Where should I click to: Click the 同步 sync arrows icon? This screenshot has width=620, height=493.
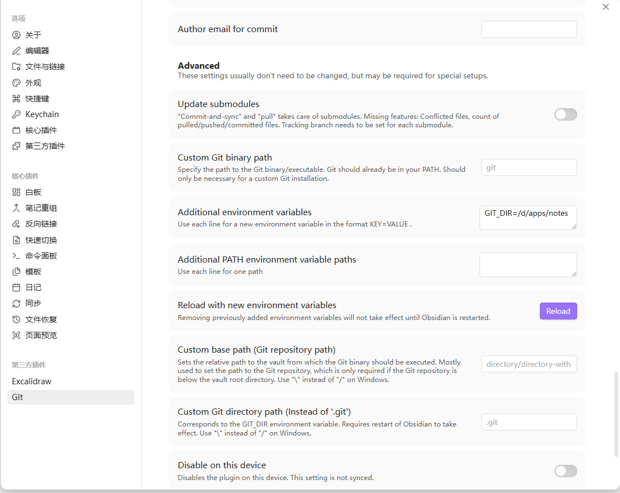pos(16,303)
